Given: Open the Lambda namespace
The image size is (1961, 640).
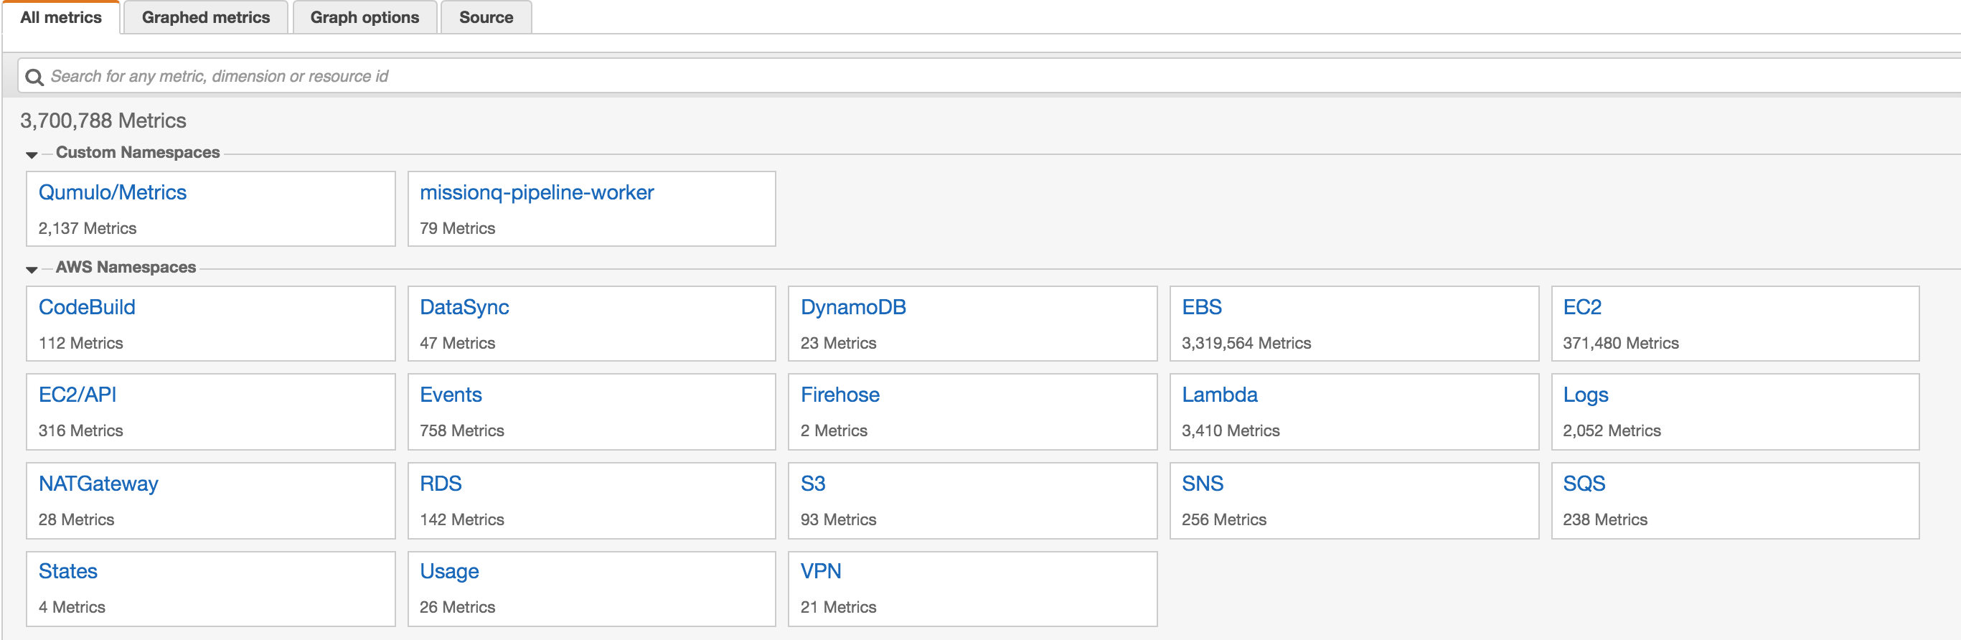Looking at the screenshot, I should click(x=1220, y=395).
